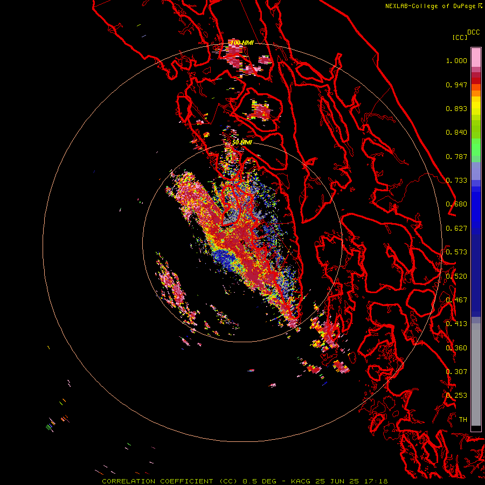The image size is (485, 485).
Task: Click the 0.573 value on the color scale
Action: pyautogui.click(x=456, y=252)
